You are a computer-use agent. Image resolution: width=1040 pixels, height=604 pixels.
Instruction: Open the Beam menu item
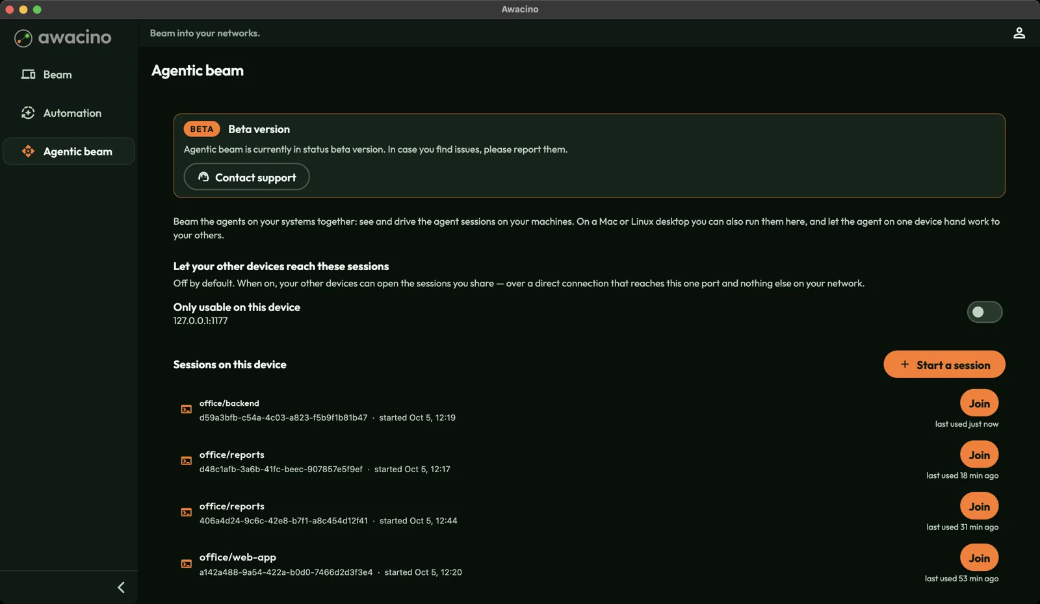(x=68, y=75)
